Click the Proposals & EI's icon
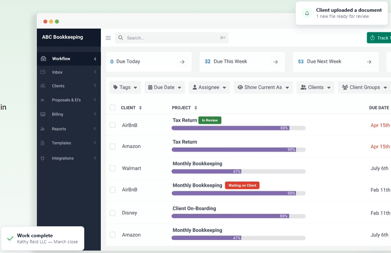Viewport: 391px width, 253px height. [x=43, y=100]
